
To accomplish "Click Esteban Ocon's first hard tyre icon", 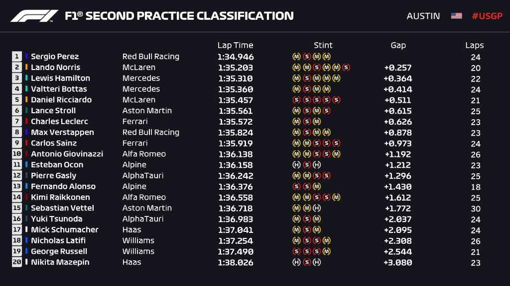I will [296, 165].
